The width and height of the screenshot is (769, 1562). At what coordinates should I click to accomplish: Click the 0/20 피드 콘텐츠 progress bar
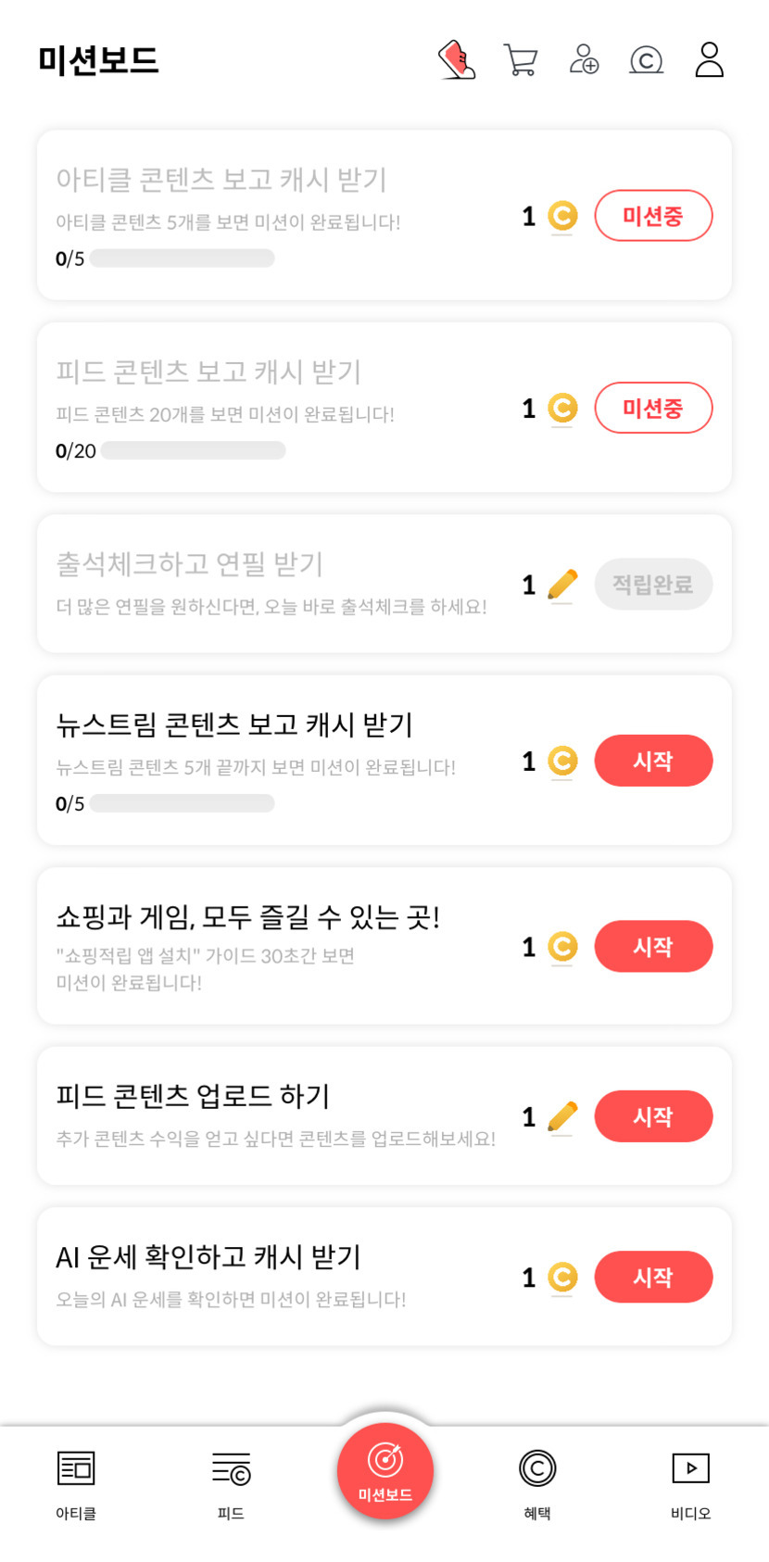click(193, 451)
